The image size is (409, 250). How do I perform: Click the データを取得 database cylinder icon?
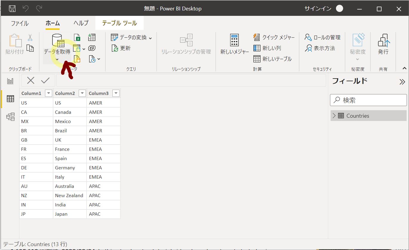(58, 41)
